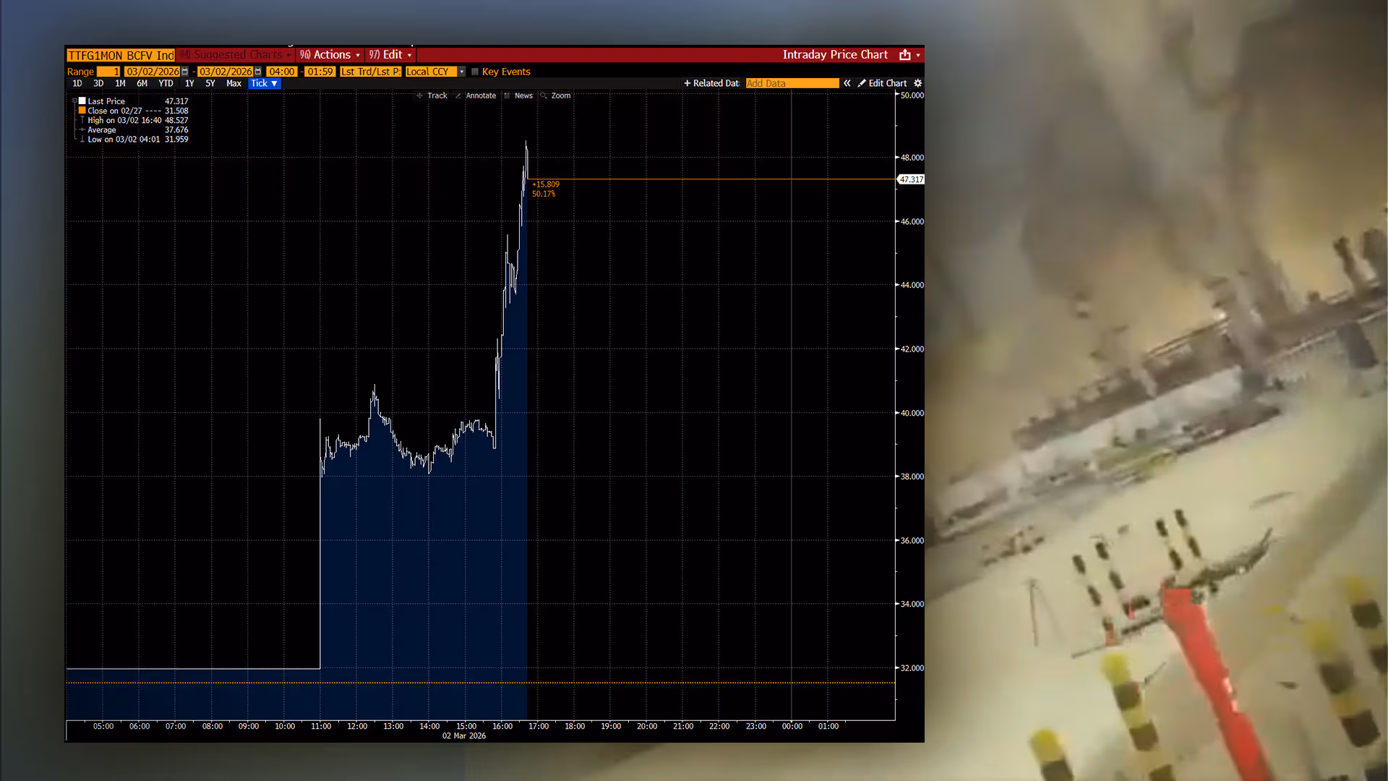1388x781 pixels.
Task: Click the end time field 01:59
Action: [x=320, y=72]
